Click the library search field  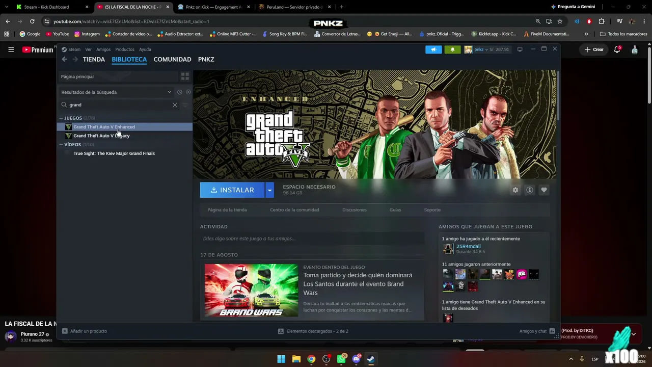(x=119, y=105)
